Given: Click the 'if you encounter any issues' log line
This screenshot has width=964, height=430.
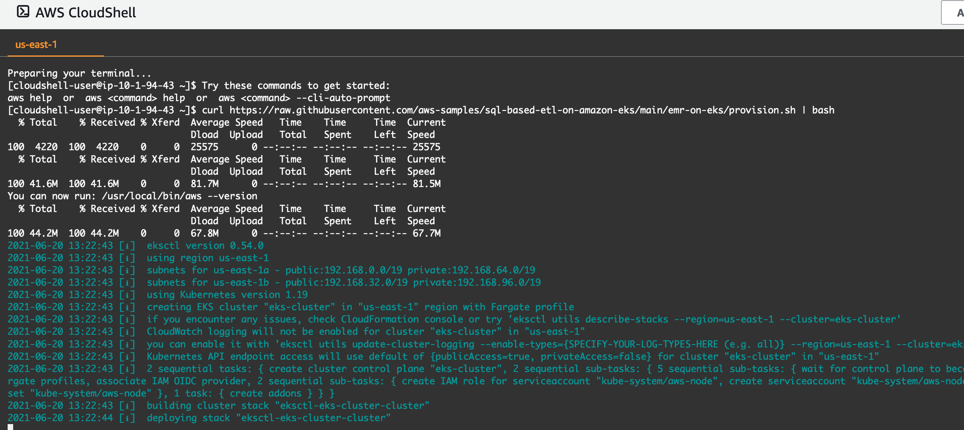Looking at the screenshot, I should [x=454, y=319].
